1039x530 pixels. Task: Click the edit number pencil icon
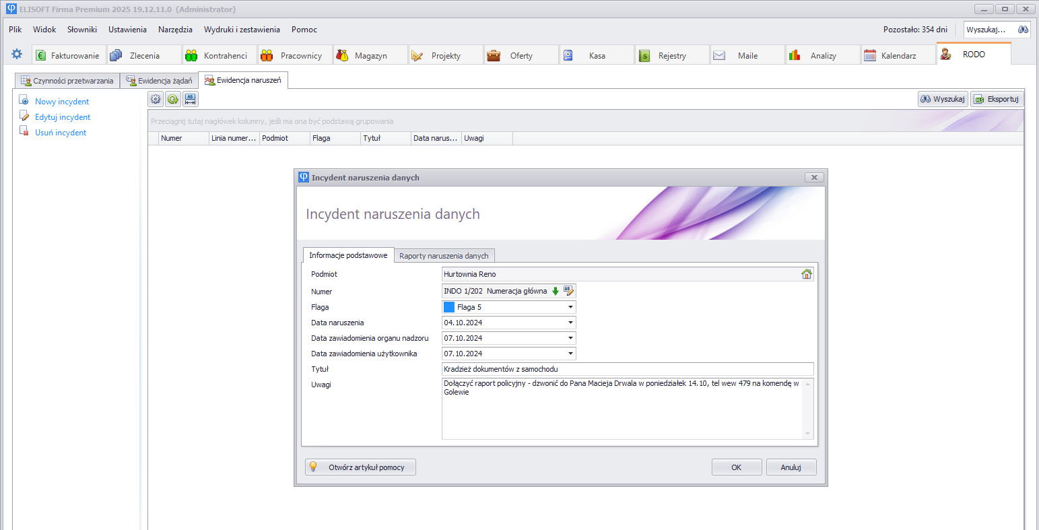568,291
